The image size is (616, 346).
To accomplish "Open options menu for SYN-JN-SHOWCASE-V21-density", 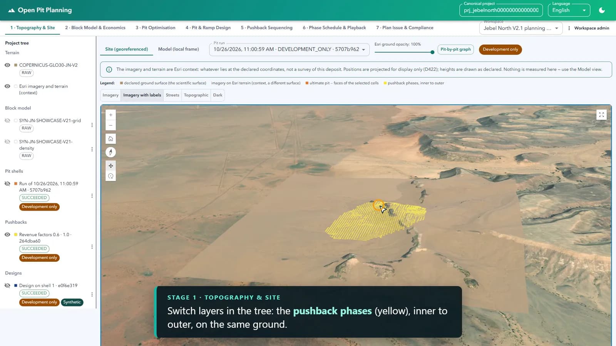I will click(x=92, y=149).
